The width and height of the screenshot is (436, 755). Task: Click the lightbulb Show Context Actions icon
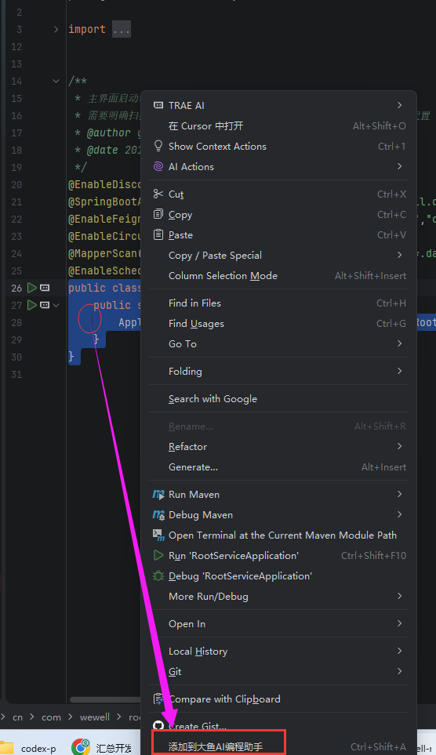pyautogui.click(x=158, y=146)
